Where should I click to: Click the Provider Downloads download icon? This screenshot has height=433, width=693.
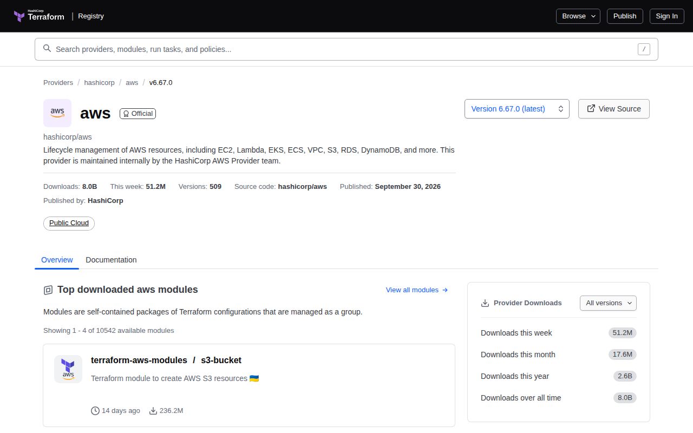point(485,303)
